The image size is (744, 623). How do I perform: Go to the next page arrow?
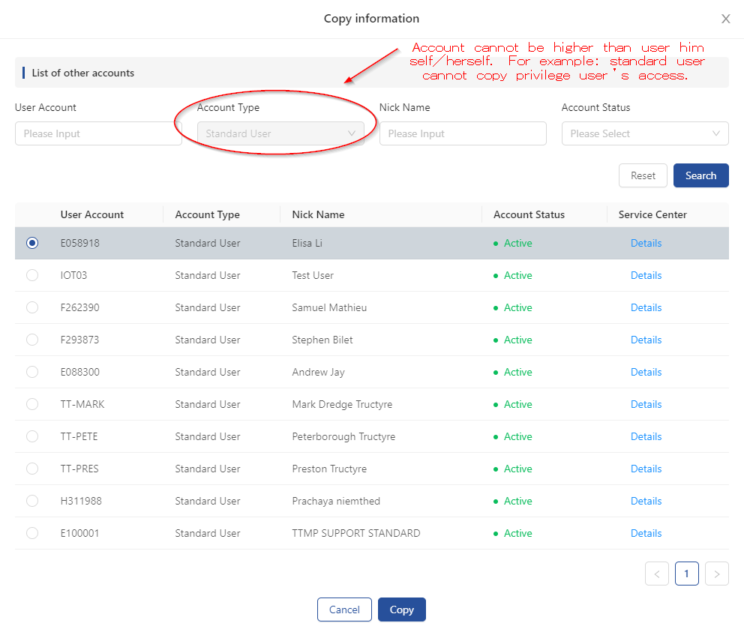[716, 574]
